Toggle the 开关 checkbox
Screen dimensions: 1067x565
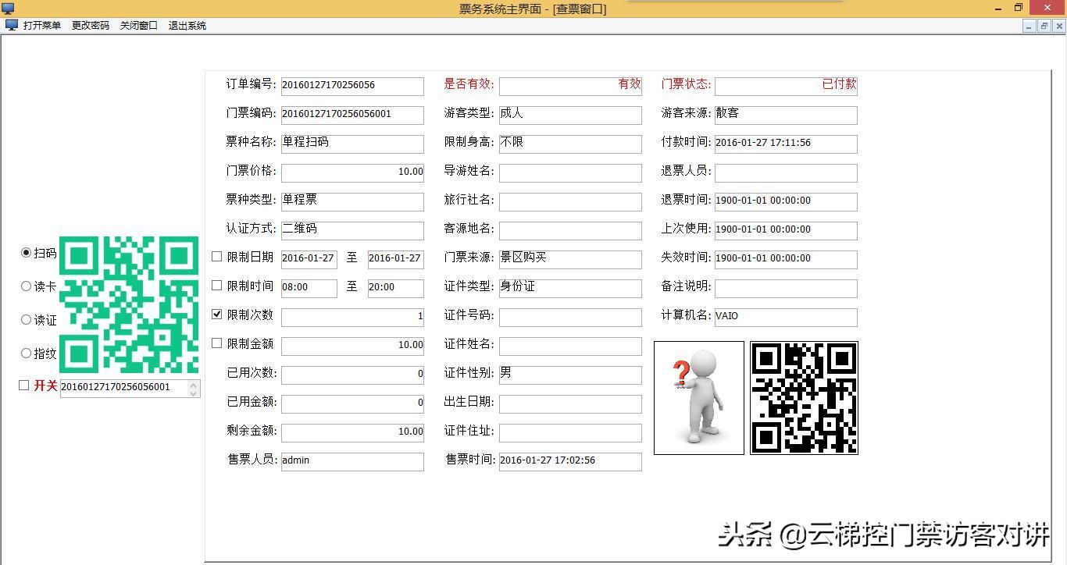pos(24,386)
